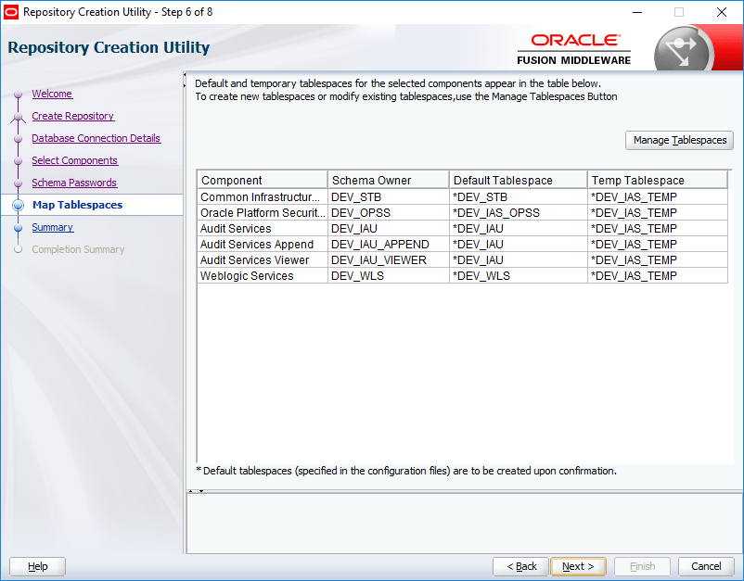
Task: Click the Schema Owner column header
Action: [x=388, y=180]
